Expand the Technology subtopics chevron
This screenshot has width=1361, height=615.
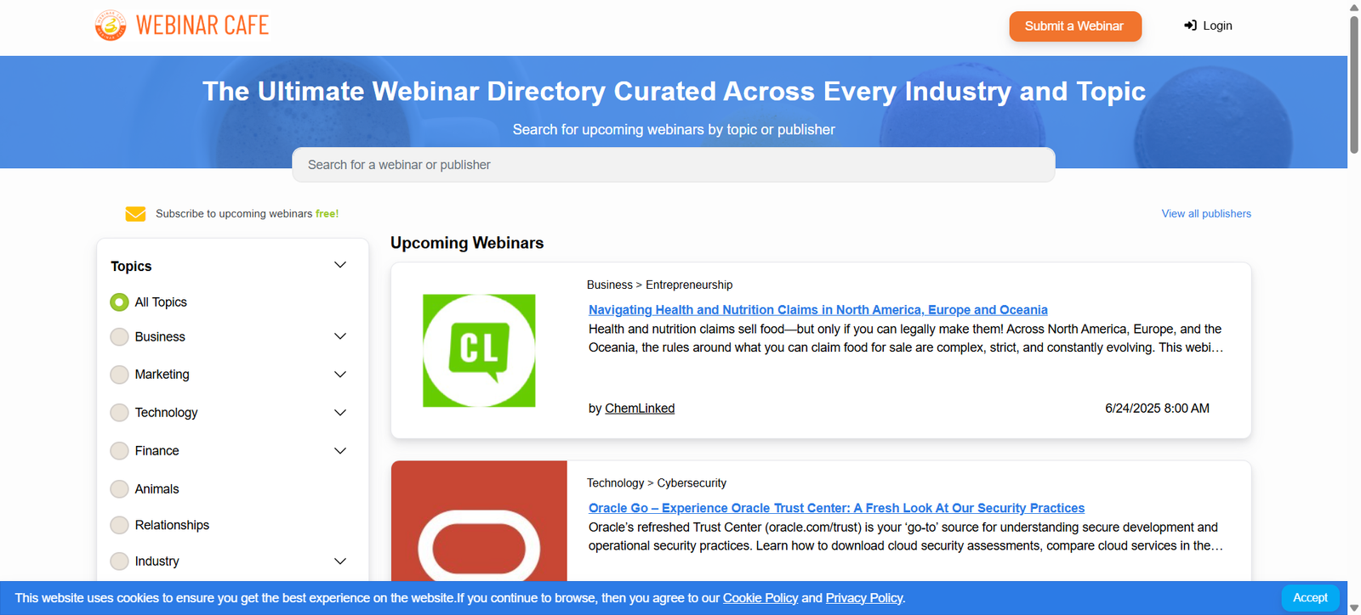coord(340,413)
